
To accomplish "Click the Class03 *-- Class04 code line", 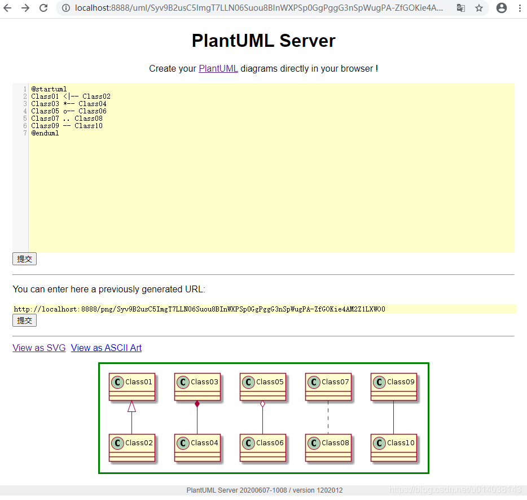I will click(x=69, y=104).
